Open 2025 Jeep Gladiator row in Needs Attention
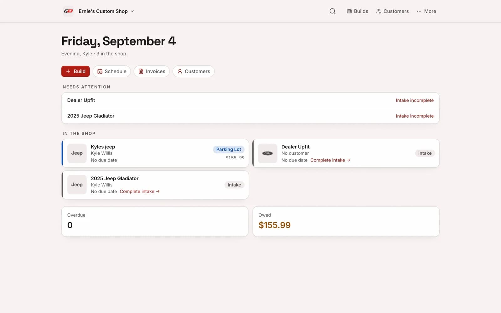Screen dimensions: 501x313 coord(250,116)
